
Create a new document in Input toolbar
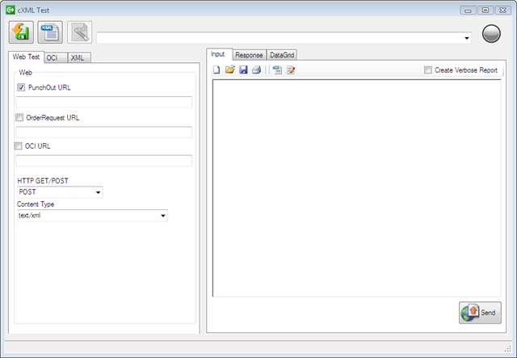tap(216, 70)
